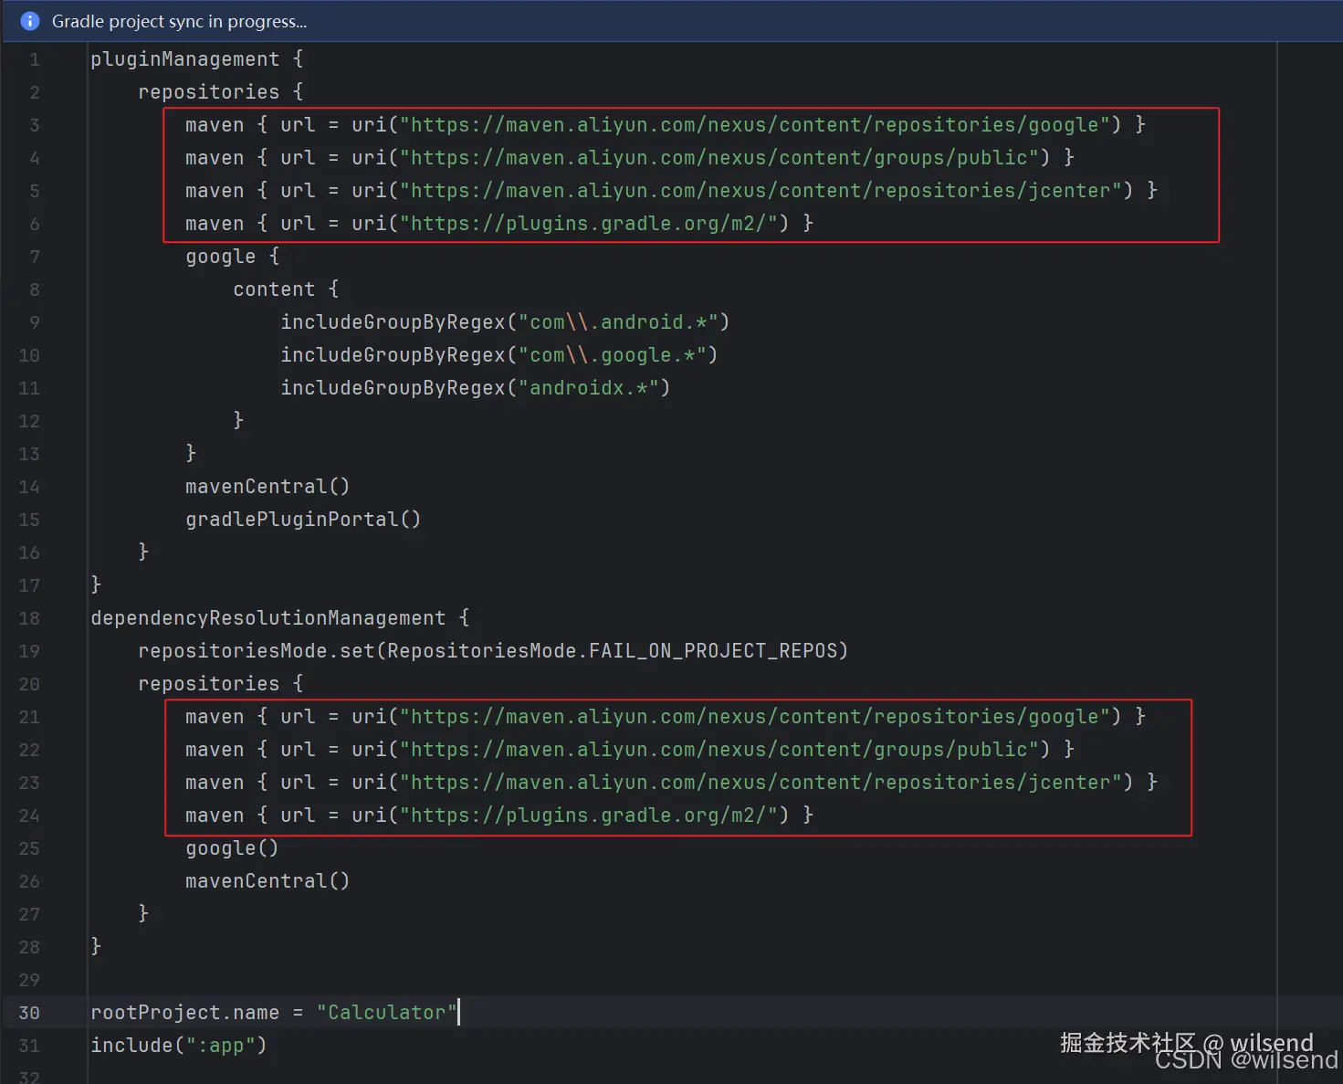Click FAIL_ON_PROJECT_REPOS constant
Screen dimensions: 1343x1084
pos(713,651)
